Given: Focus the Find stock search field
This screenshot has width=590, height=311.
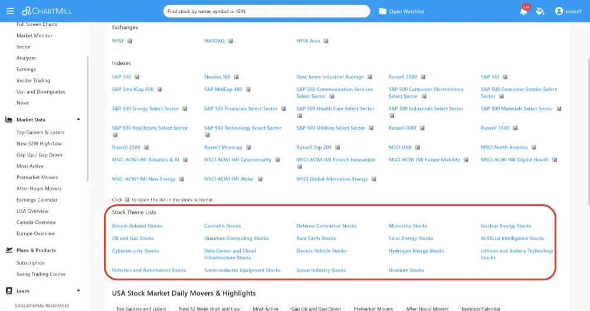Looking at the screenshot, I should [267, 11].
